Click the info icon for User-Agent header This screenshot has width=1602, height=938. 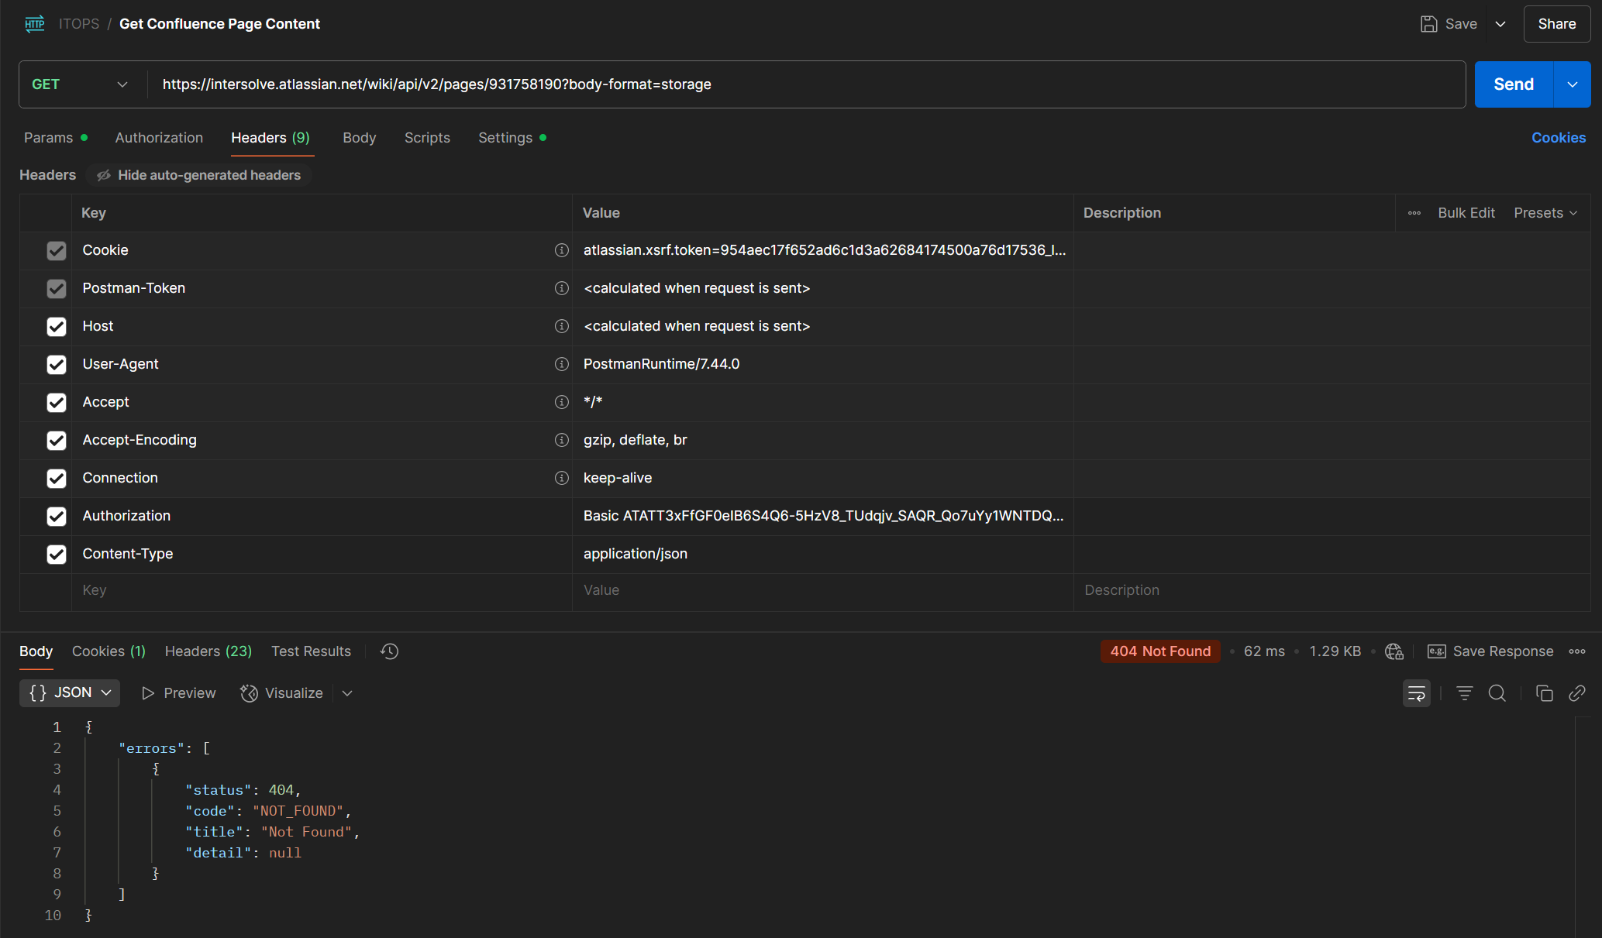(562, 364)
